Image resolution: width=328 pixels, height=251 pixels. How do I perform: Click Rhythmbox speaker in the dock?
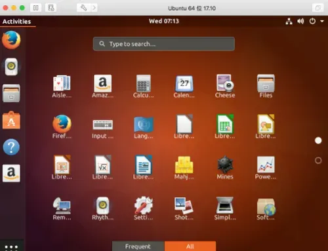coord(11,67)
